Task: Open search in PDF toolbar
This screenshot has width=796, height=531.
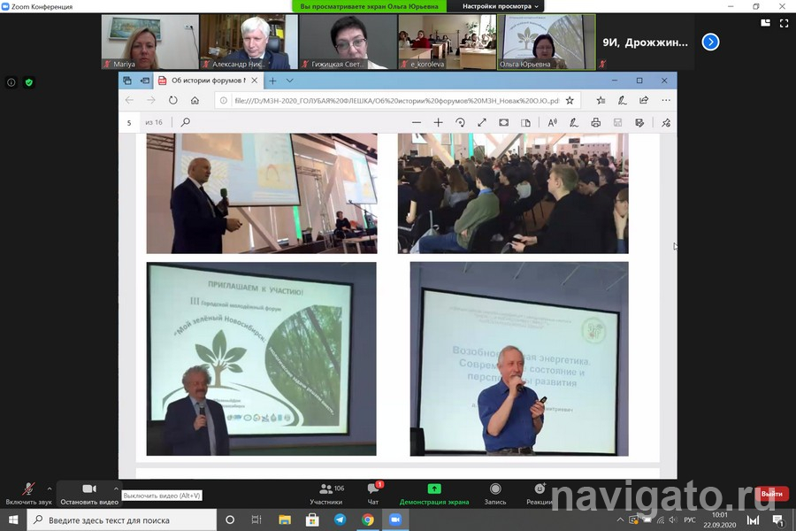Action: point(186,122)
